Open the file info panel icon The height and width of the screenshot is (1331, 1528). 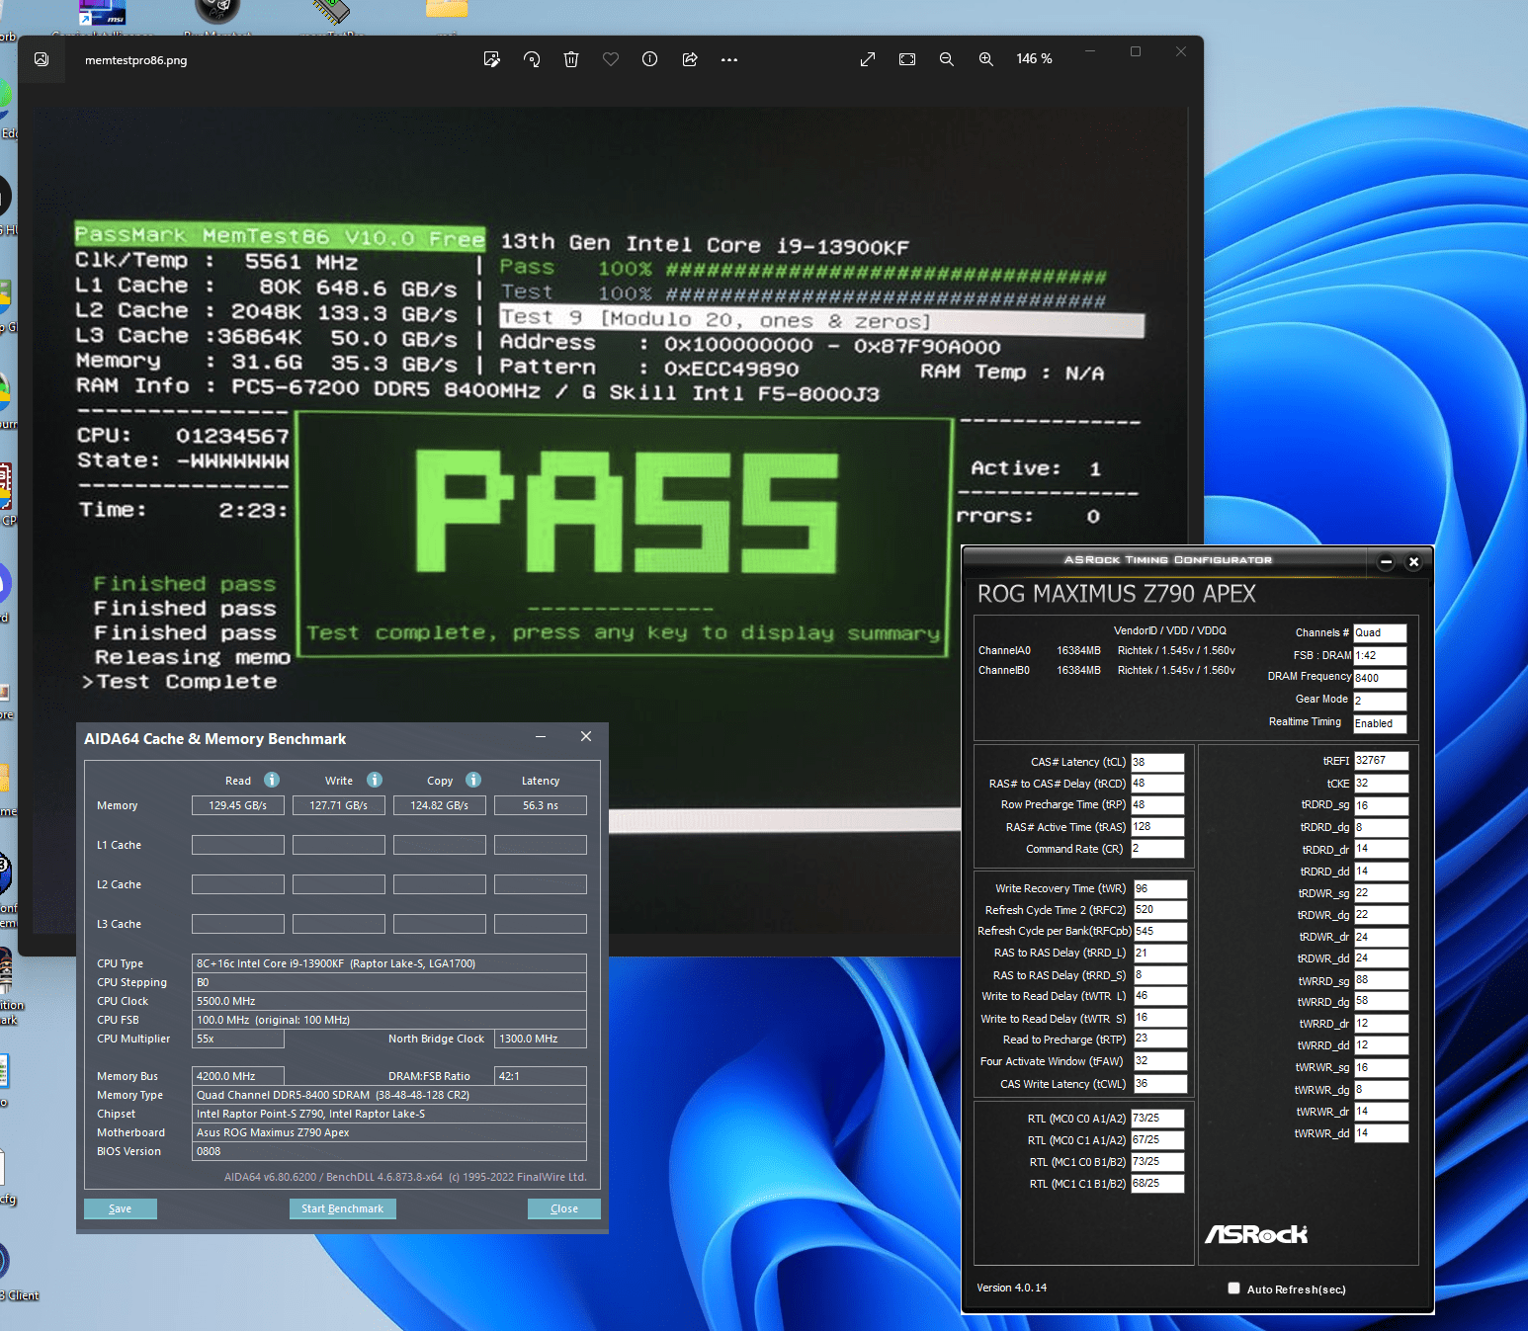[649, 59]
